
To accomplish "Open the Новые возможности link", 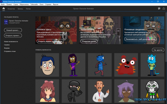I will point(11,42).
